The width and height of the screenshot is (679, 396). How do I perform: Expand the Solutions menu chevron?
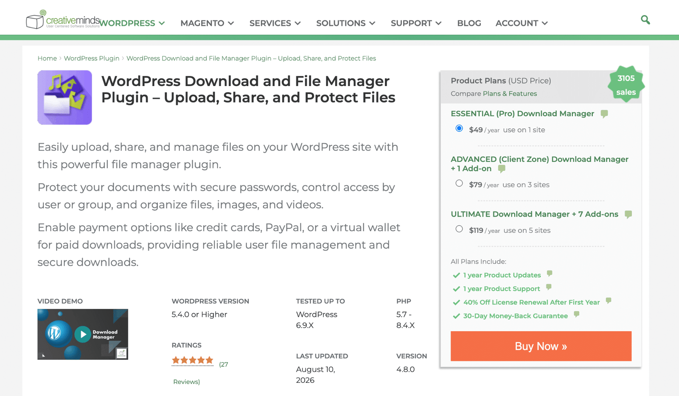[x=372, y=23]
